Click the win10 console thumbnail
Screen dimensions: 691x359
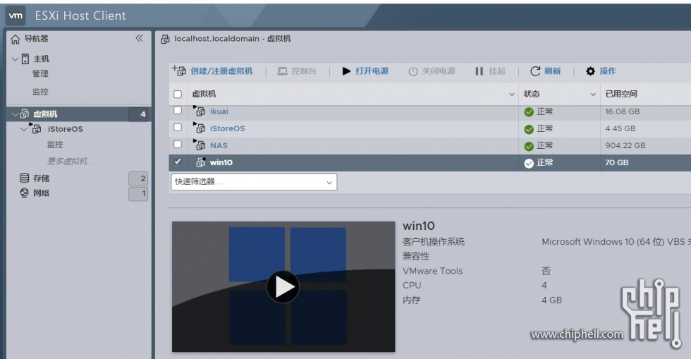pos(283,286)
